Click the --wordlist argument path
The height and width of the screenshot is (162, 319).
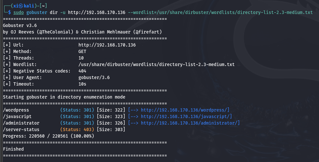pyautogui.click(x=220, y=12)
